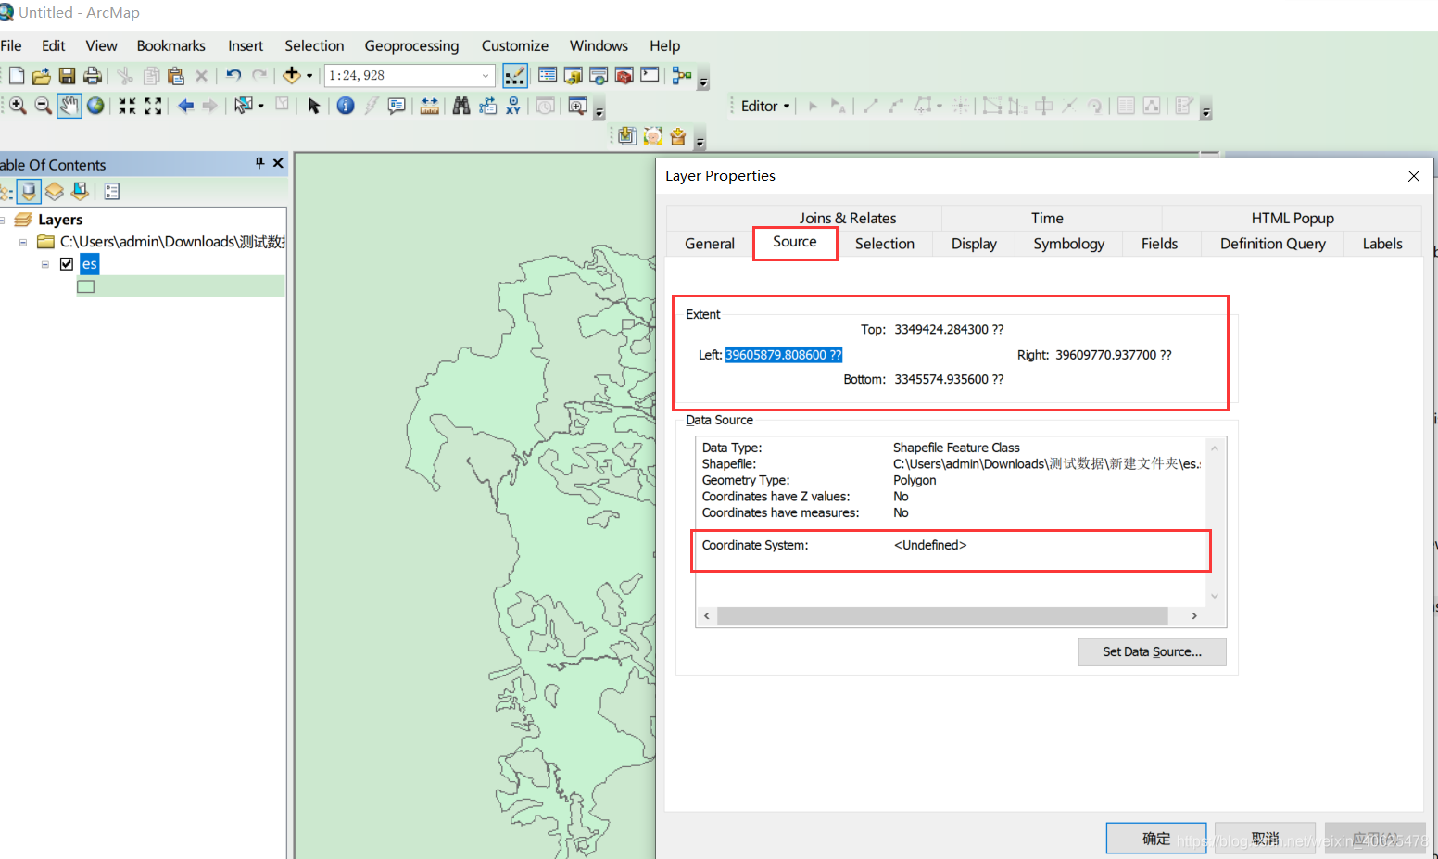
Task: Choose the Select Elements arrow tool
Action: pyautogui.click(x=314, y=106)
